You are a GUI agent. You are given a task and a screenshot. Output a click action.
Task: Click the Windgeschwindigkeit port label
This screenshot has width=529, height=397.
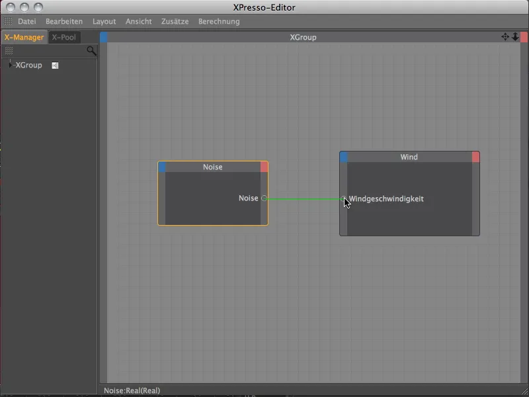[386, 199]
